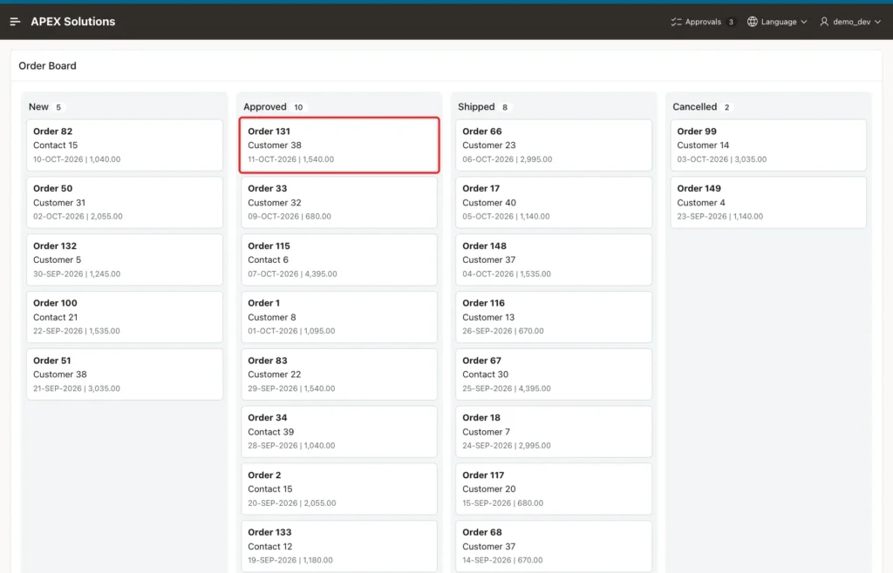This screenshot has width=893, height=573.
Task: Open the Order 132 card
Action: pos(125,260)
